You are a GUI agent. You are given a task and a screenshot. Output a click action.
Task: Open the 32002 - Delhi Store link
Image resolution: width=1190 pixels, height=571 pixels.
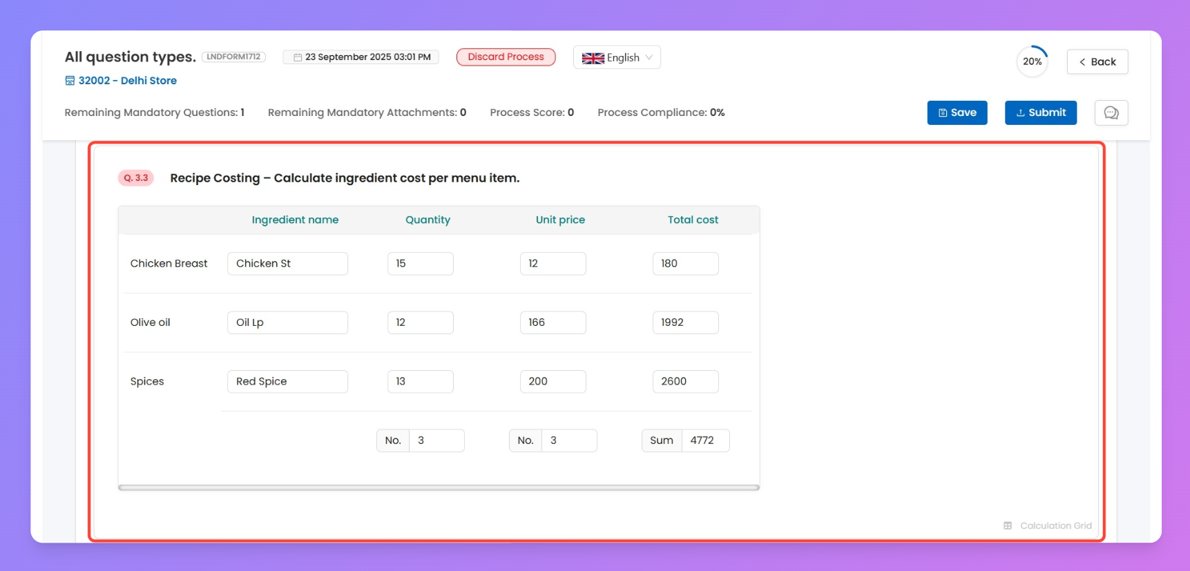[127, 81]
